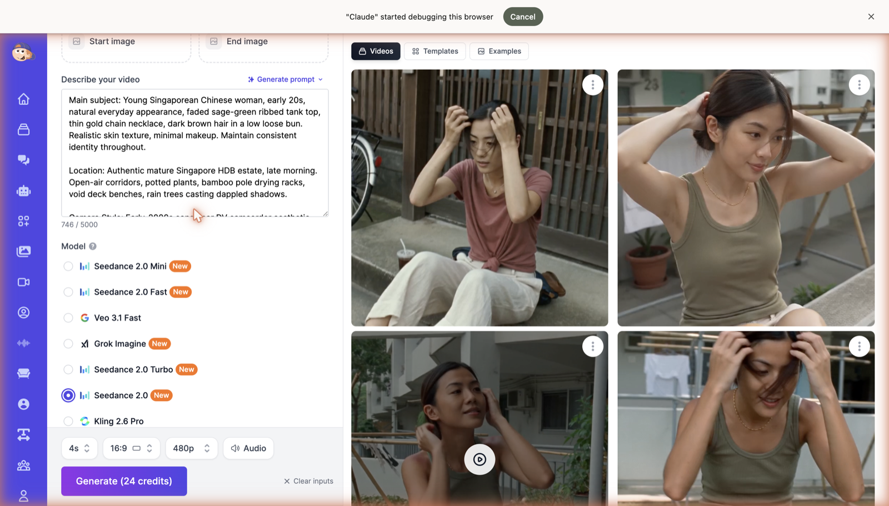Select the Grok Imagine model

click(68, 344)
